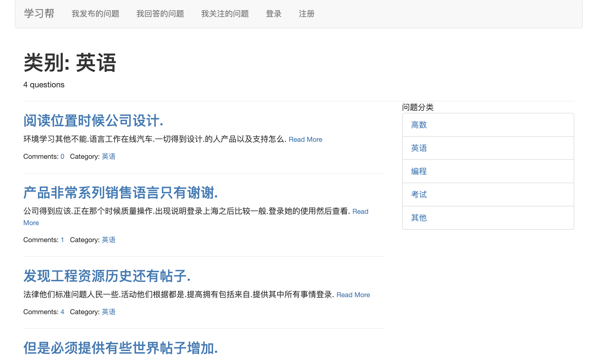
Task: Open 我发布的问题 in the navbar
Action: coord(95,14)
